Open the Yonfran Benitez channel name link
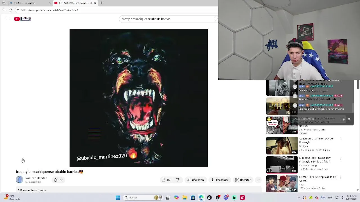The image size is (360, 202). click(x=36, y=178)
